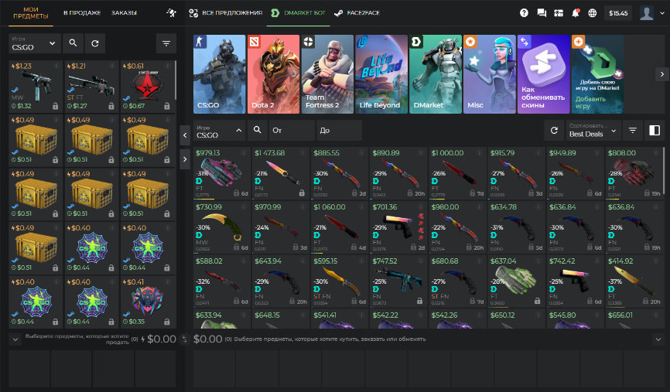Click the ID card icon in the header
670x392 pixels.
point(559,13)
